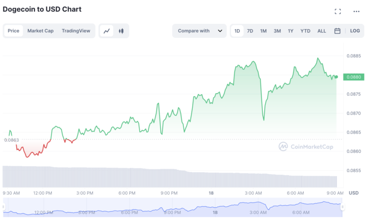Click the green current price dot

pos(336,77)
